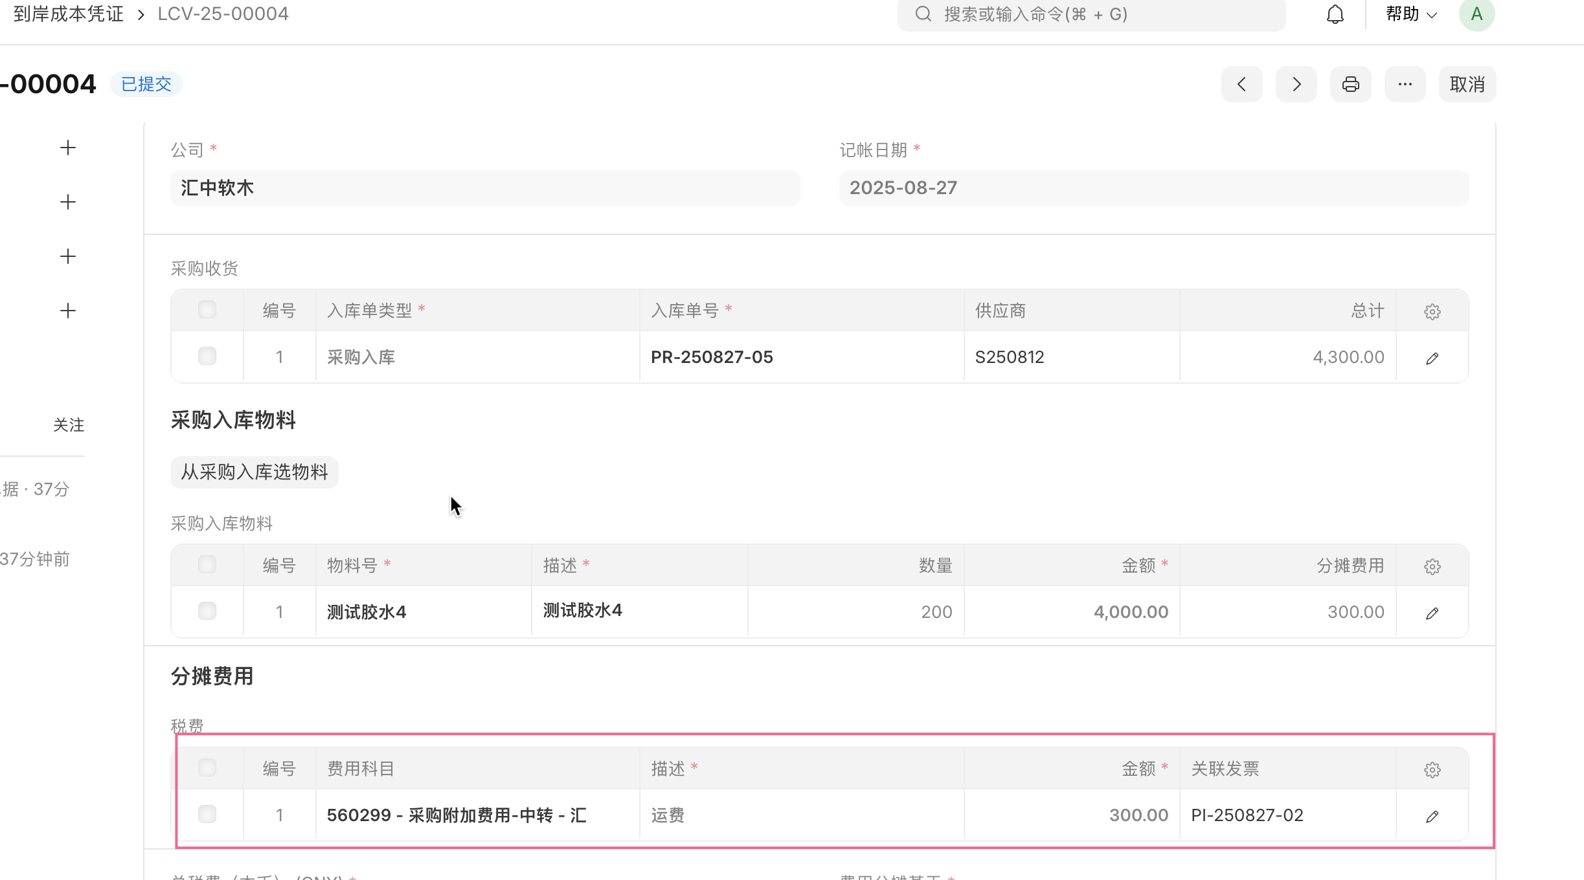1584x880 pixels.
Task: Click the notification bell icon
Action: [x=1335, y=14]
